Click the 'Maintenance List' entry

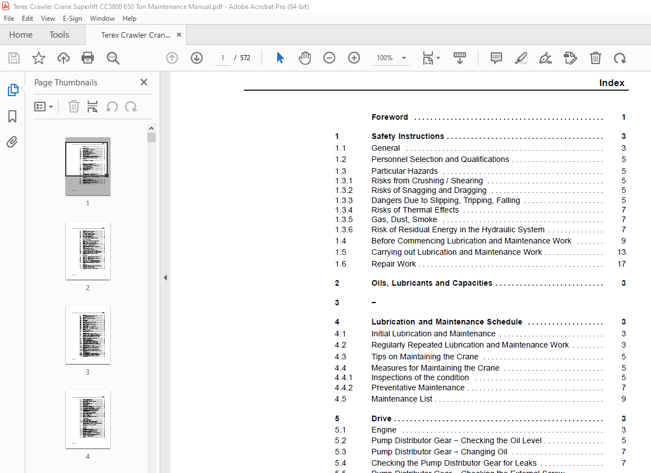401,399
